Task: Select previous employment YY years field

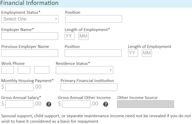Action: pyautogui.click(x=133, y=53)
